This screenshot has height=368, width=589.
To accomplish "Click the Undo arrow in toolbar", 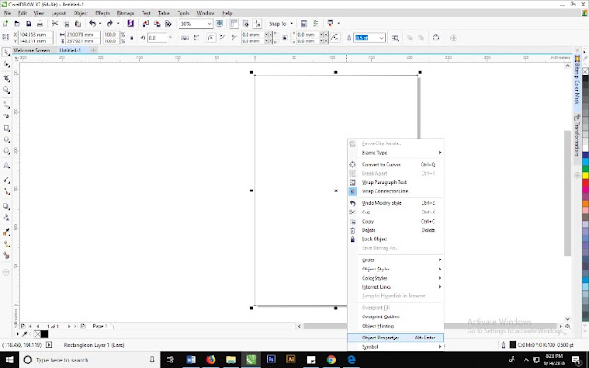I will [x=92, y=24].
